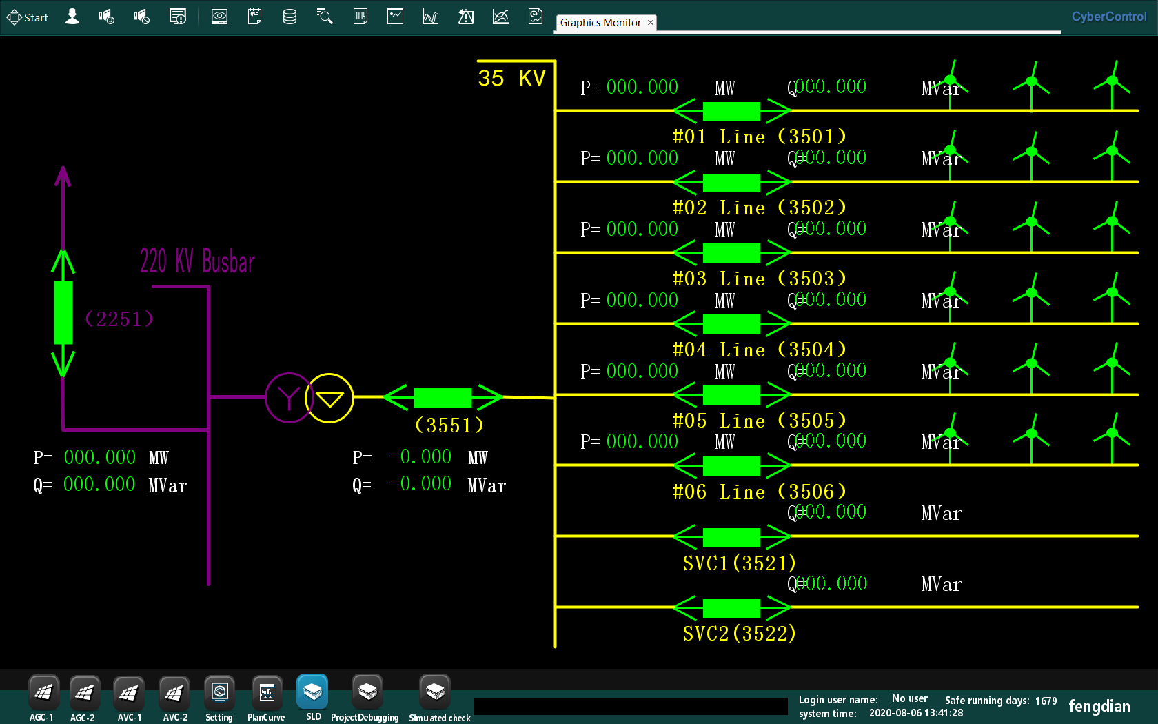Toggle the 3551 transformer breaker

click(443, 397)
